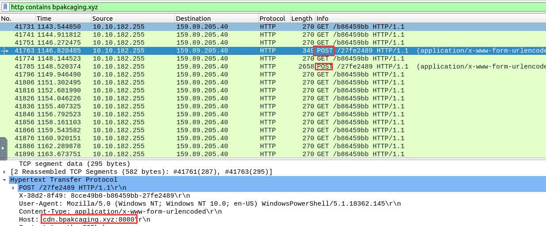
Task: Expand the POST /27fe2489 request line
Action: coord(14,188)
